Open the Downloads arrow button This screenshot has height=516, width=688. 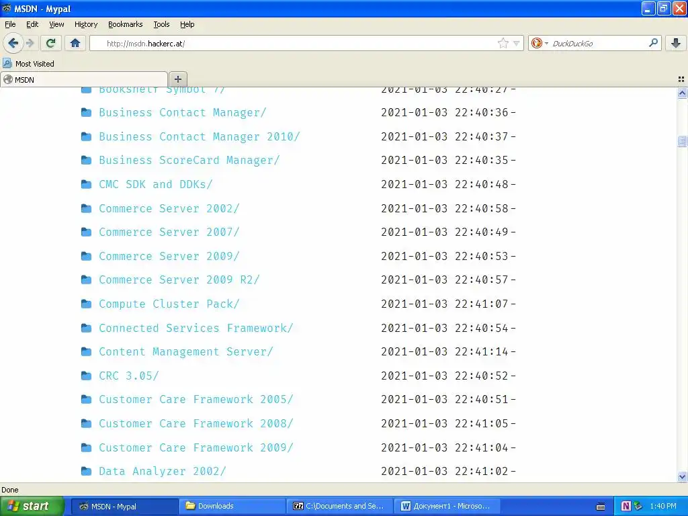click(x=676, y=43)
